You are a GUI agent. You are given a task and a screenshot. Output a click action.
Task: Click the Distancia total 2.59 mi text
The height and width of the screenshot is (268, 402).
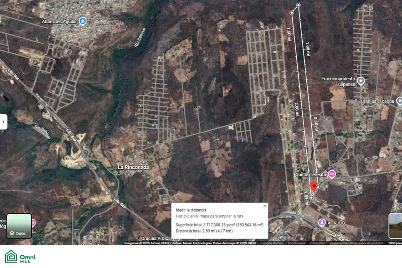(204, 231)
